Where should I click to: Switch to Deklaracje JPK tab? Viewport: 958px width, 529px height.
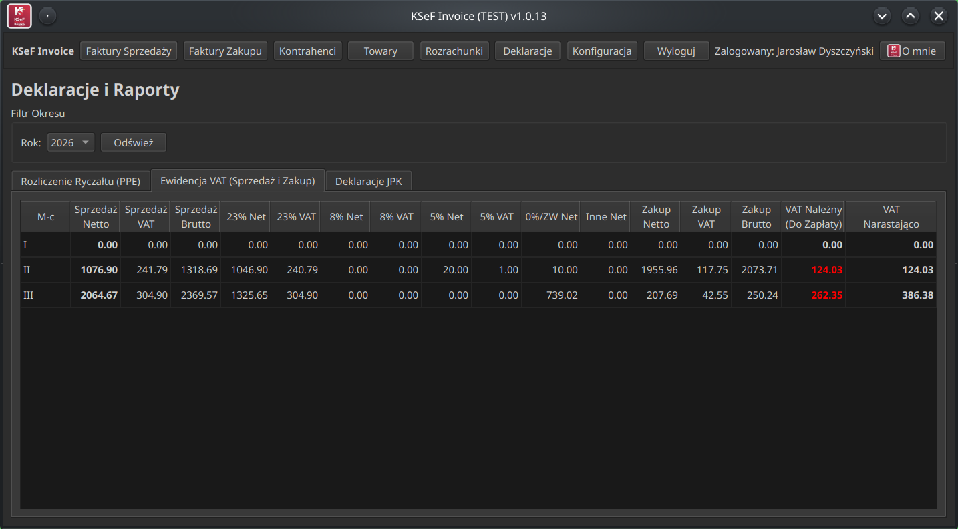pos(369,181)
